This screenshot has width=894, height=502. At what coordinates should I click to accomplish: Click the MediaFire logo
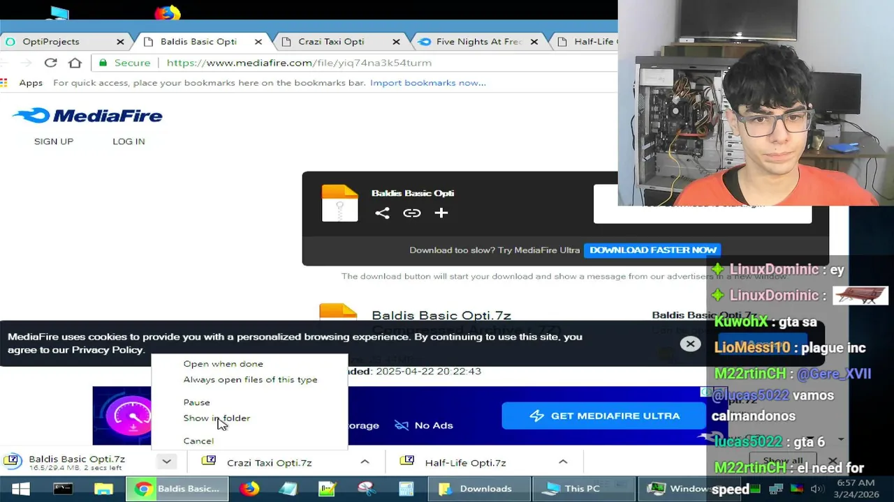coord(87,116)
